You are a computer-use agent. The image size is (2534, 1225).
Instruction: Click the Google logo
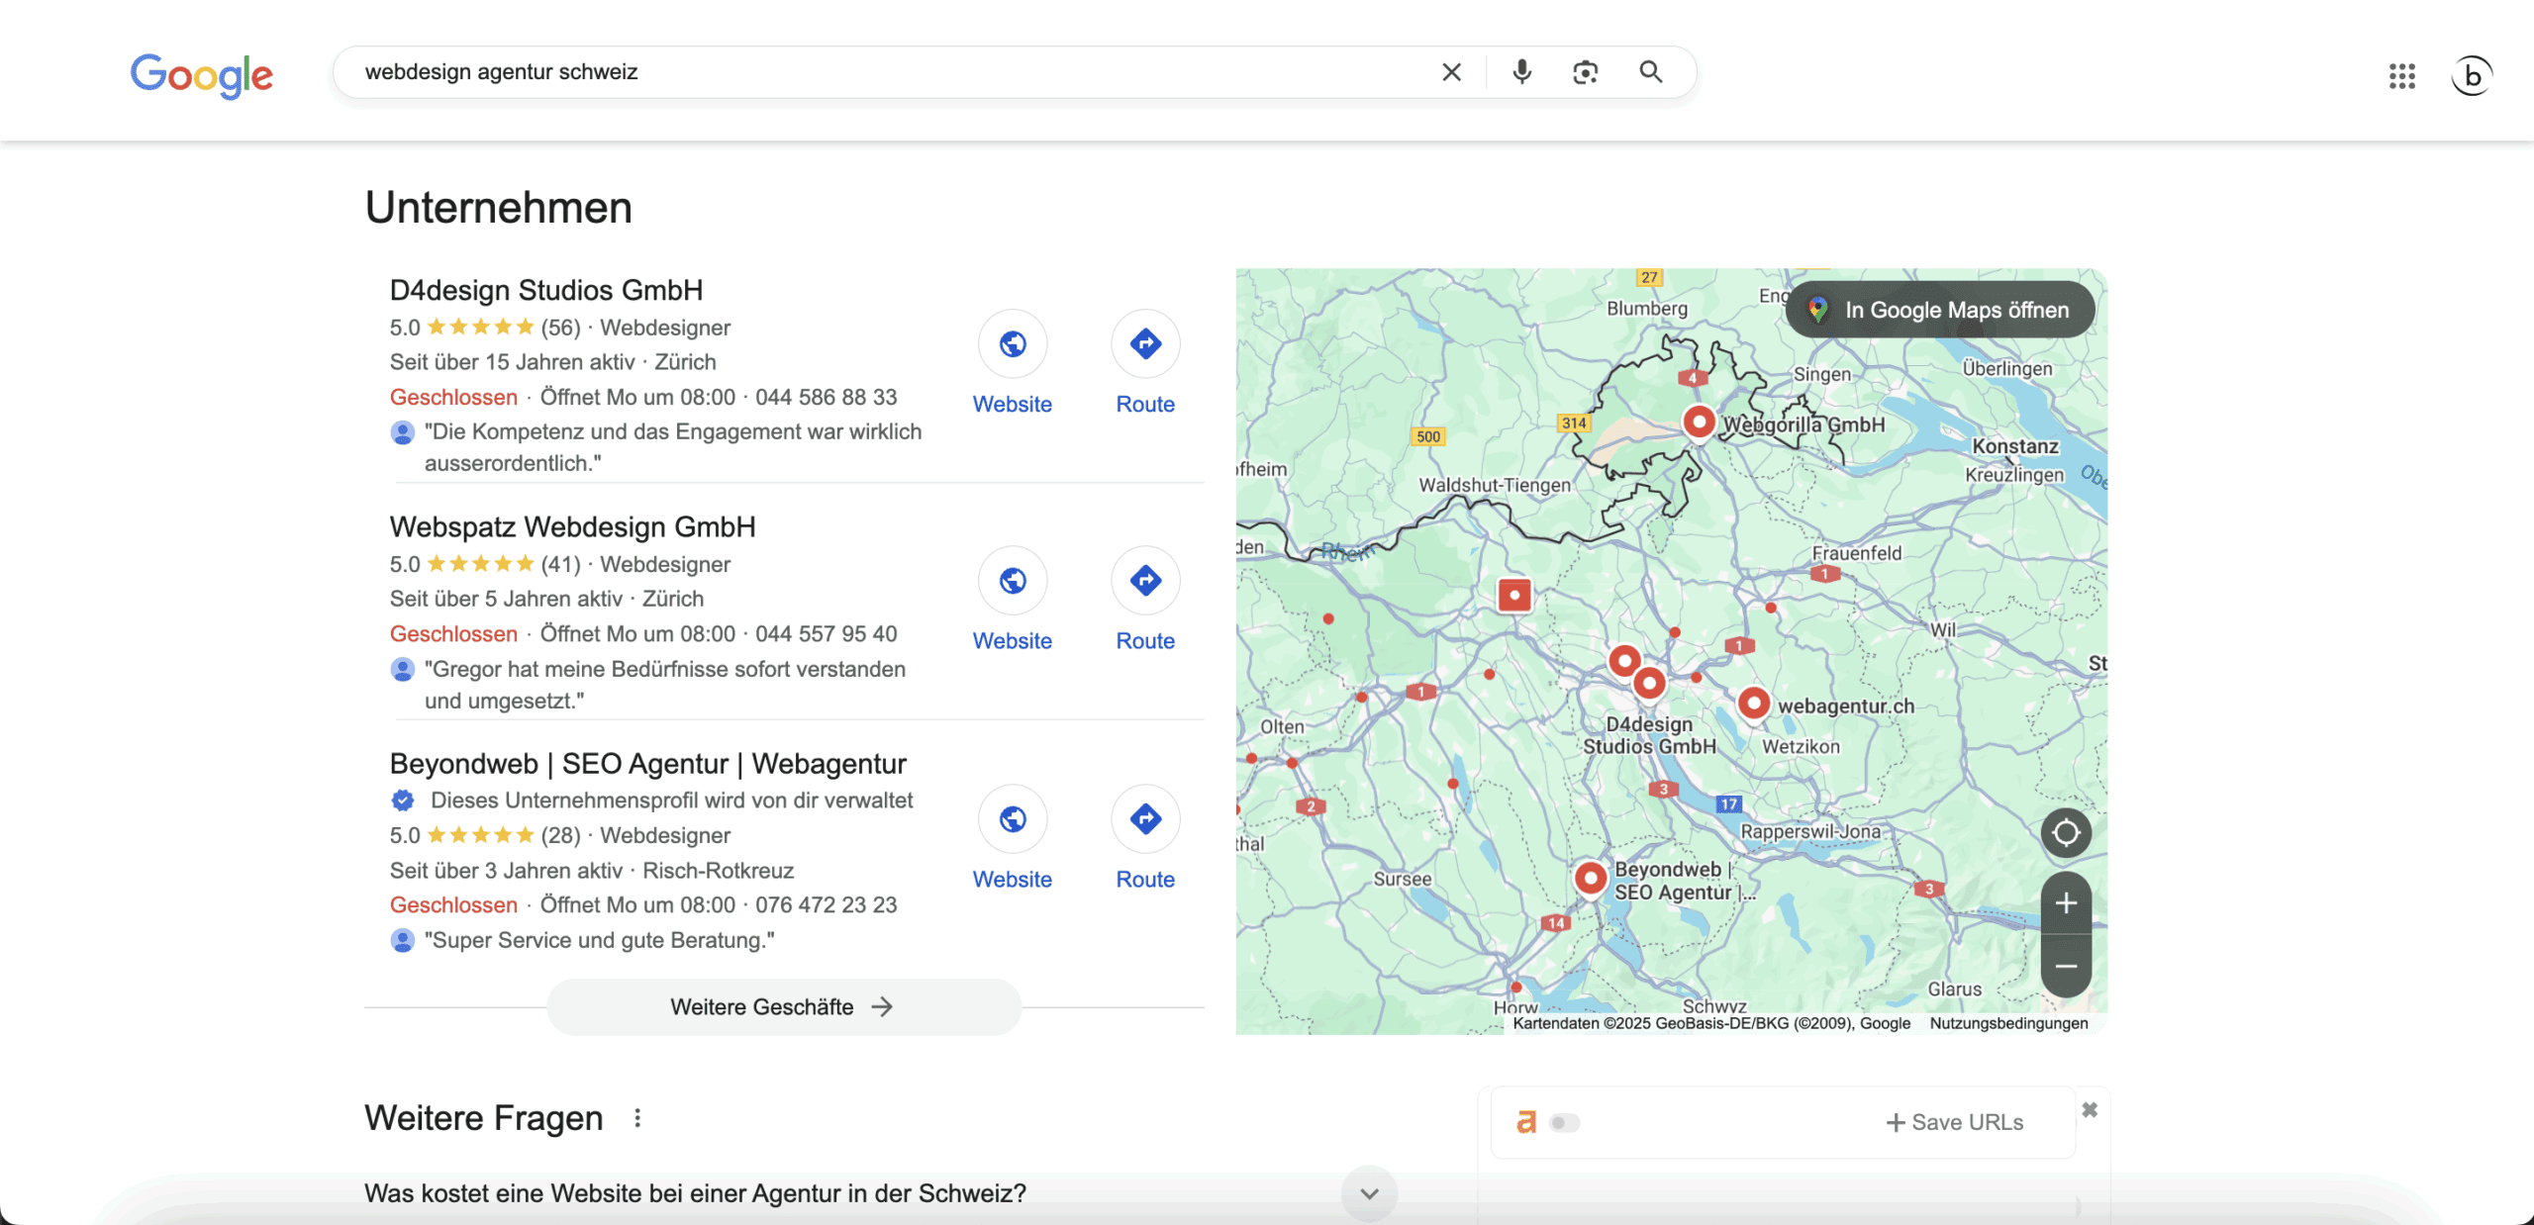tap(202, 74)
